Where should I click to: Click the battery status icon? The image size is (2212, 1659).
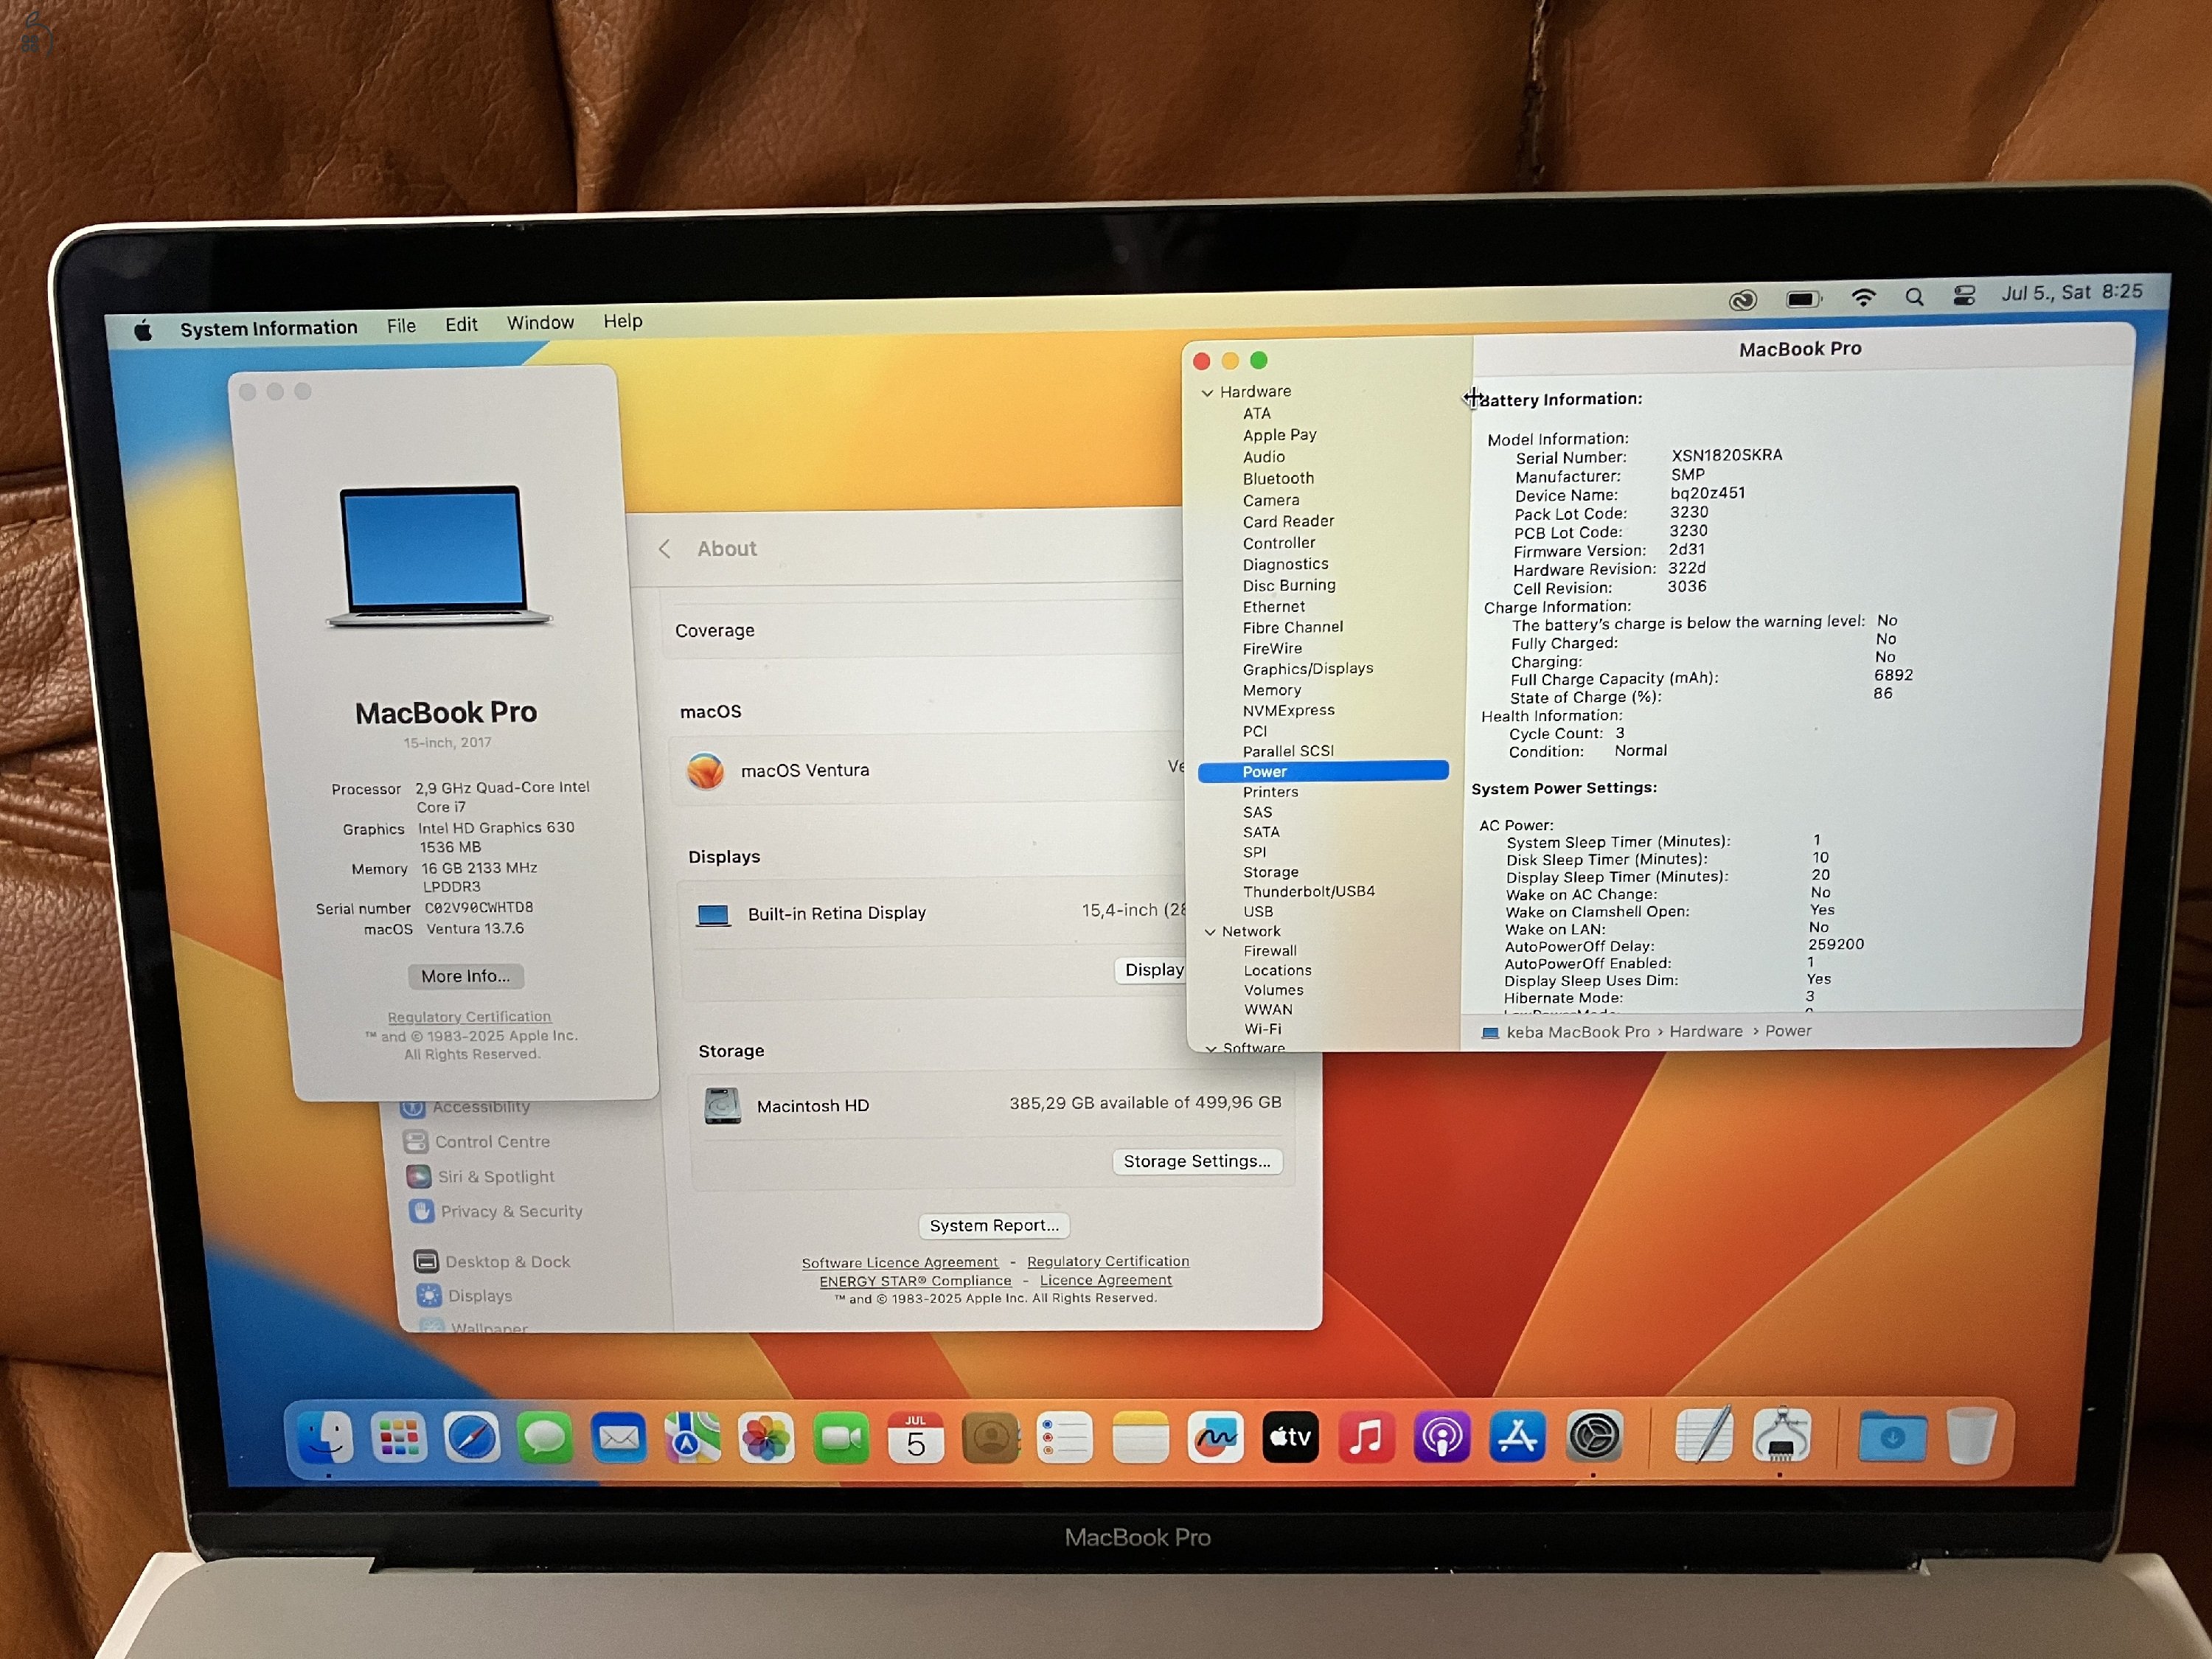pyautogui.click(x=1804, y=299)
